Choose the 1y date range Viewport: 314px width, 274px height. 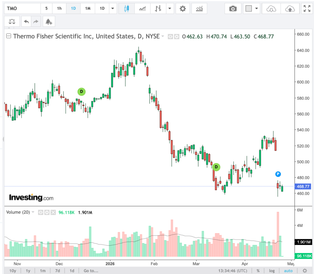pos(28,271)
